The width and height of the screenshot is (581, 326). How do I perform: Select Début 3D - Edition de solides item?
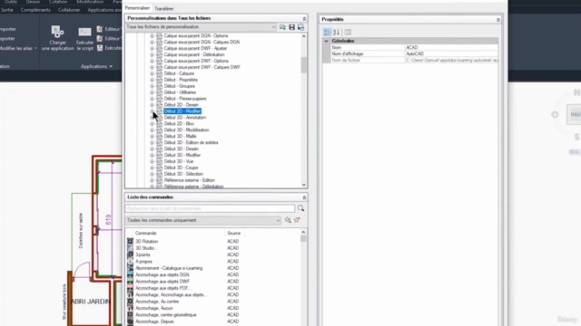pos(191,143)
